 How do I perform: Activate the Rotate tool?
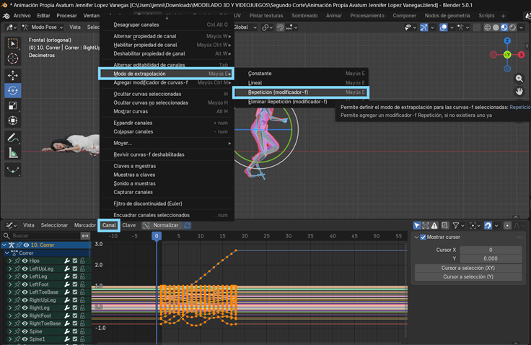(13, 91)
